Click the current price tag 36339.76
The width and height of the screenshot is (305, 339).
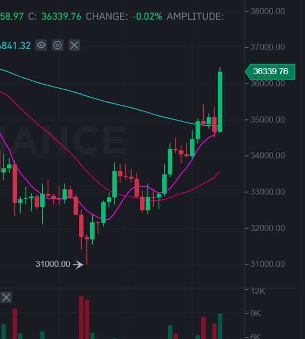271,72
